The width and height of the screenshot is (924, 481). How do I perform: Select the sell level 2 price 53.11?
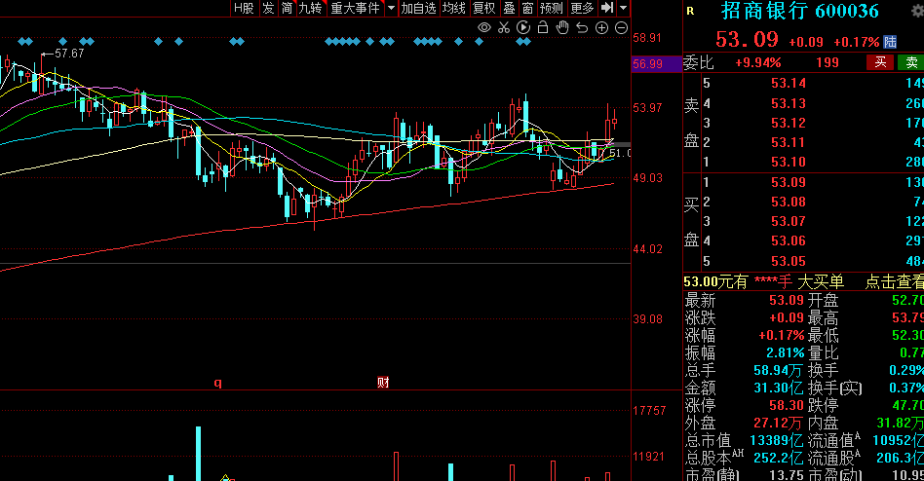coord(789,142)
